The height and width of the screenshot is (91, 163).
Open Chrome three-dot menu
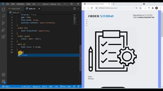click(x=160, y=8)
